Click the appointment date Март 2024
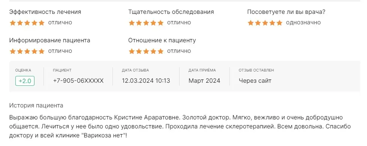The width and height of the screenshot is (367, 146). tap(204, 81)
